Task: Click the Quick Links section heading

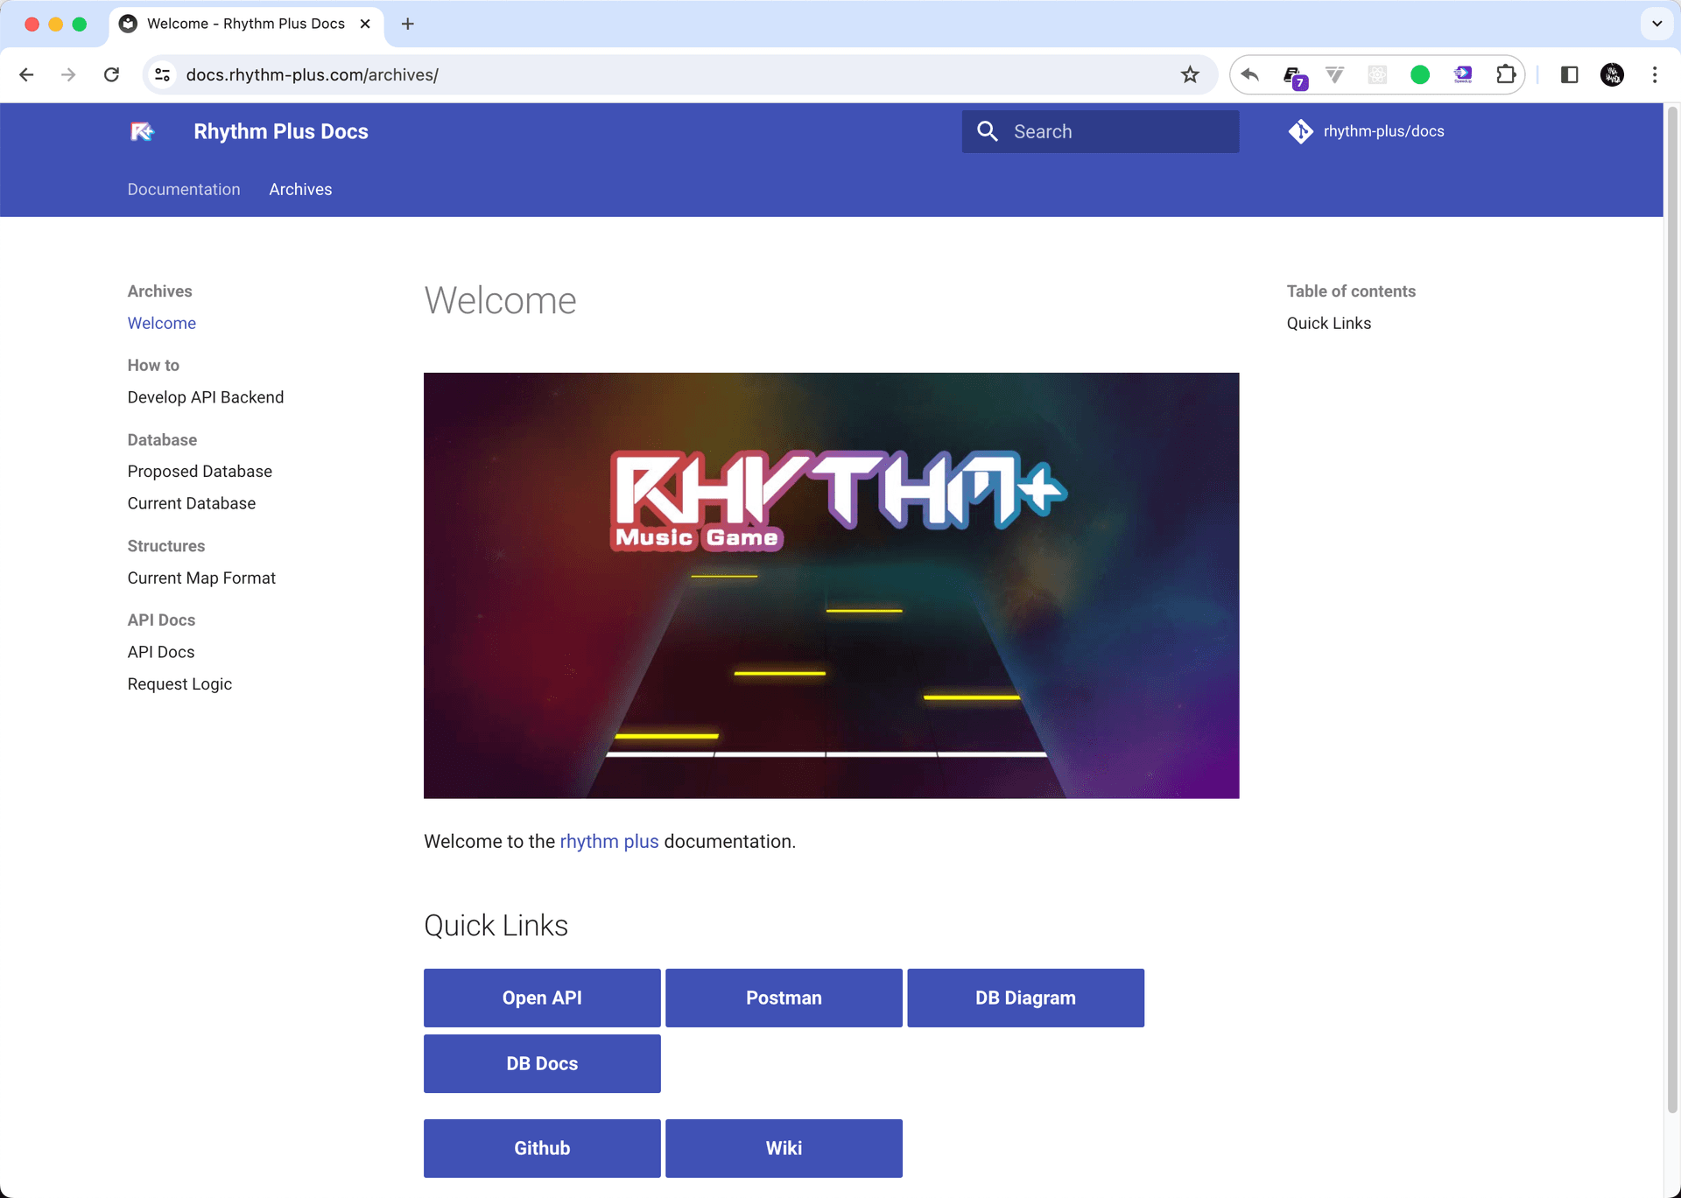Action: [496, 926]
